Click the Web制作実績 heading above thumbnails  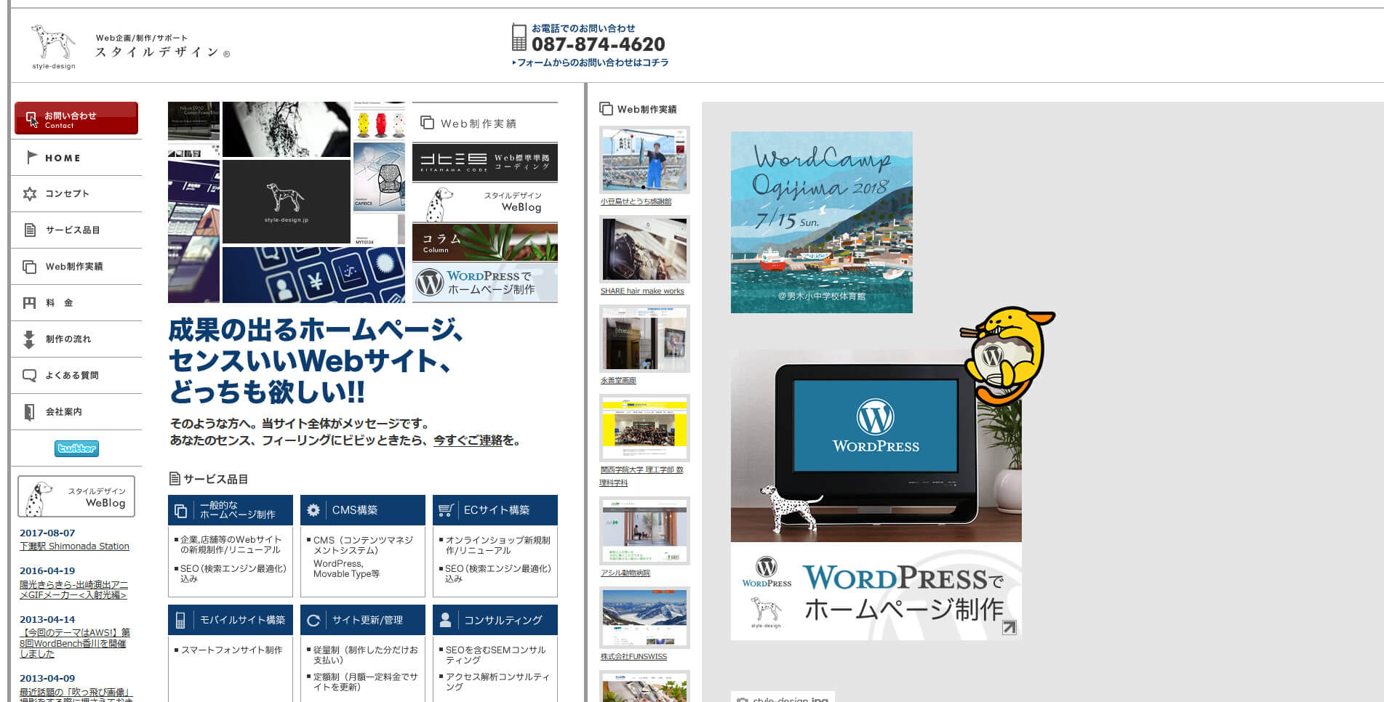(x=638, y=109)
